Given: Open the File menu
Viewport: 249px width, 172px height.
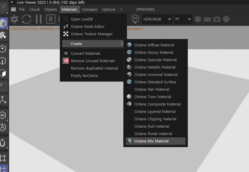Looking at the screenshot, I should 22,9.
